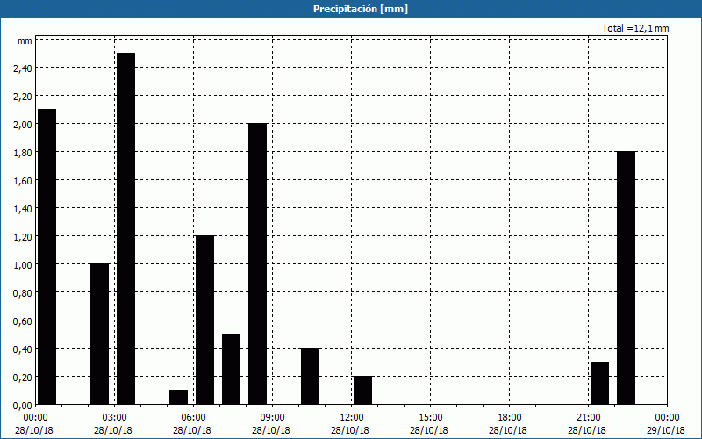Viewport: 702px width, 439px height.
Task: Click the 0,40 y-axis label
Action: coord(23,349)
